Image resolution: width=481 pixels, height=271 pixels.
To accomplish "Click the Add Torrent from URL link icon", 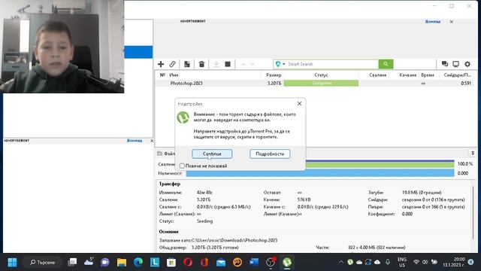I will click(x=172, y=64).
